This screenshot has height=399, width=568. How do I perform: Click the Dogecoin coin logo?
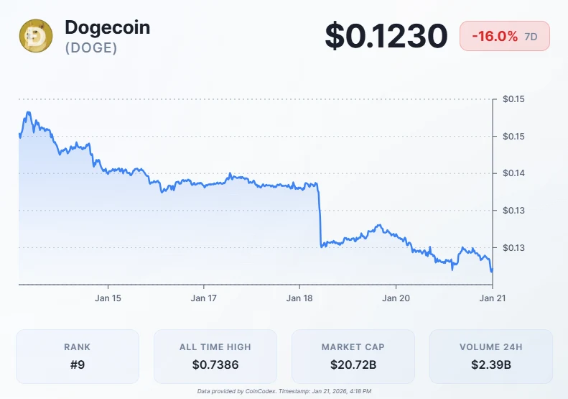coord(36,36)
